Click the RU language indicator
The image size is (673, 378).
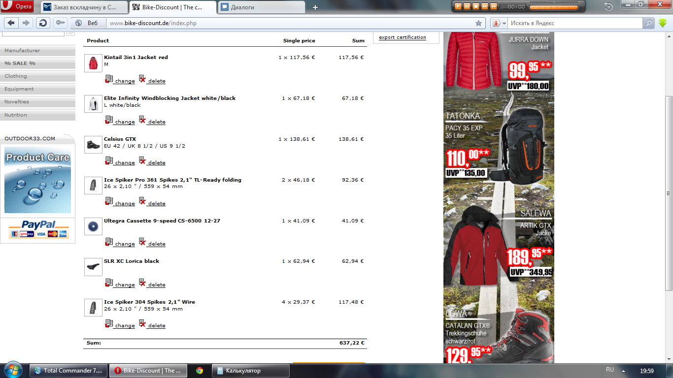(x=610, y=370)
